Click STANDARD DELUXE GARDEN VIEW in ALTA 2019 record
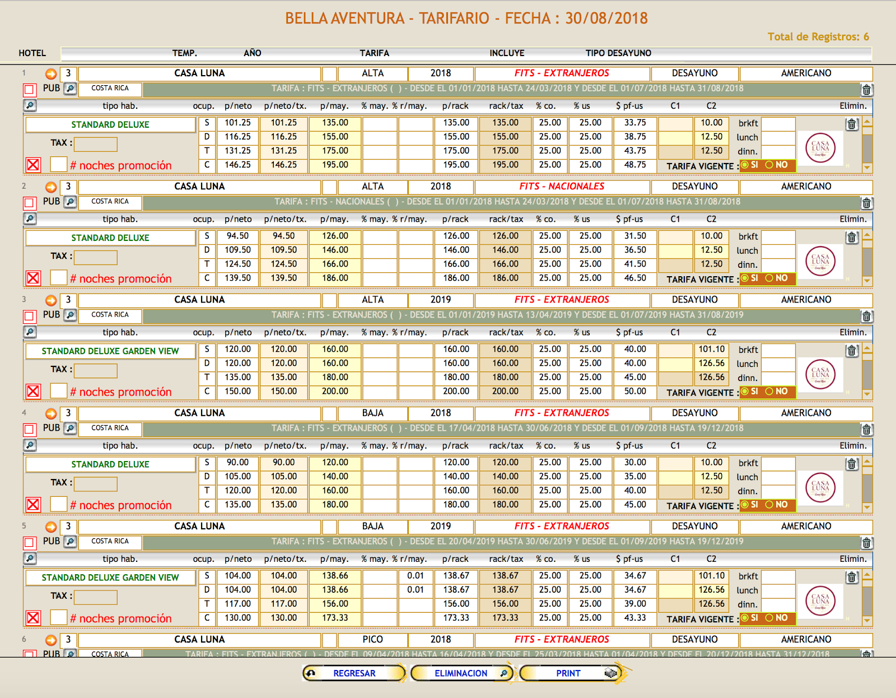The width and height of the screenshot is (896, 698). [x=110, y=351]
